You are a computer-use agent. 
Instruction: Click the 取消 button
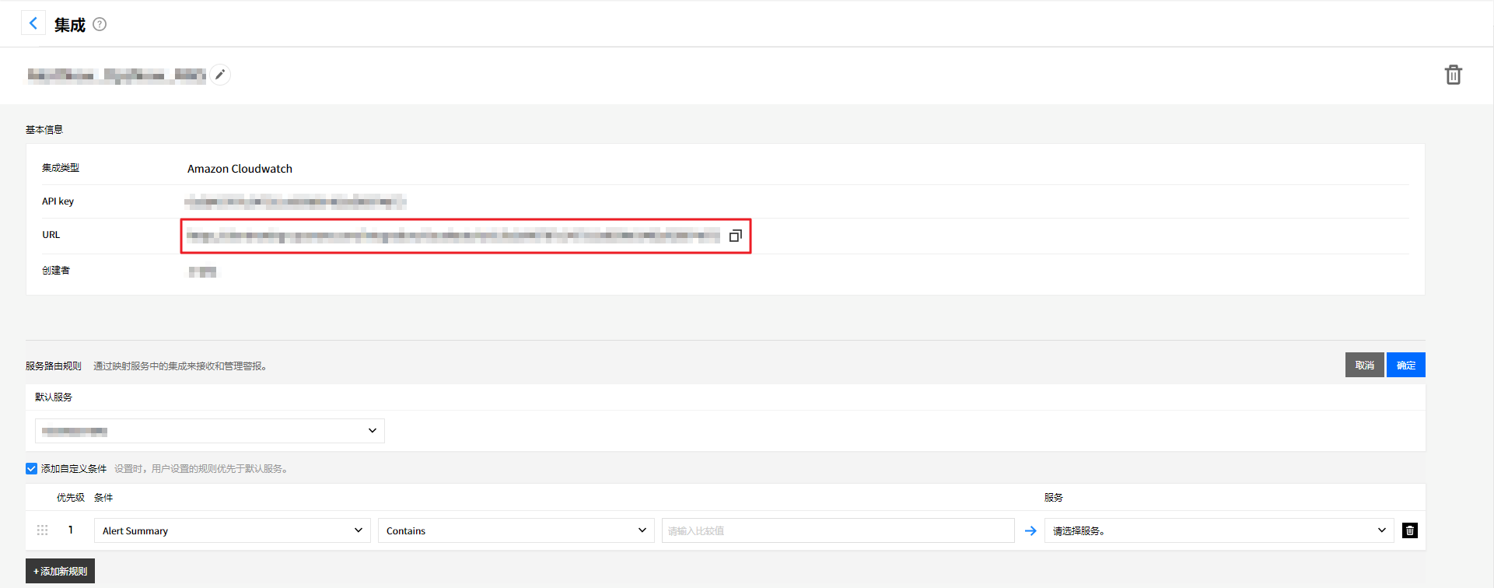tap(1364, 365)
